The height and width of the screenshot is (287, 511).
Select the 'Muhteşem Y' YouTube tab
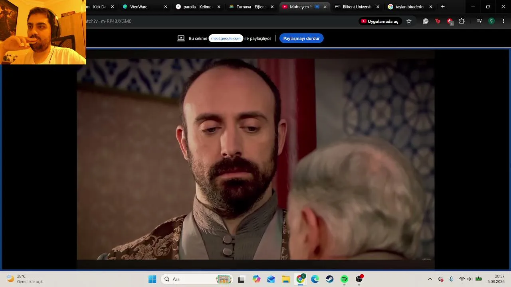pyautogui.click(x=304, y=7)
